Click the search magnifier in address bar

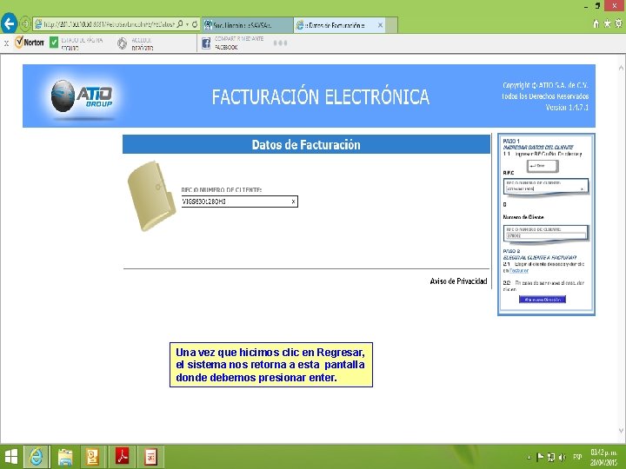(x=180, y=24)
